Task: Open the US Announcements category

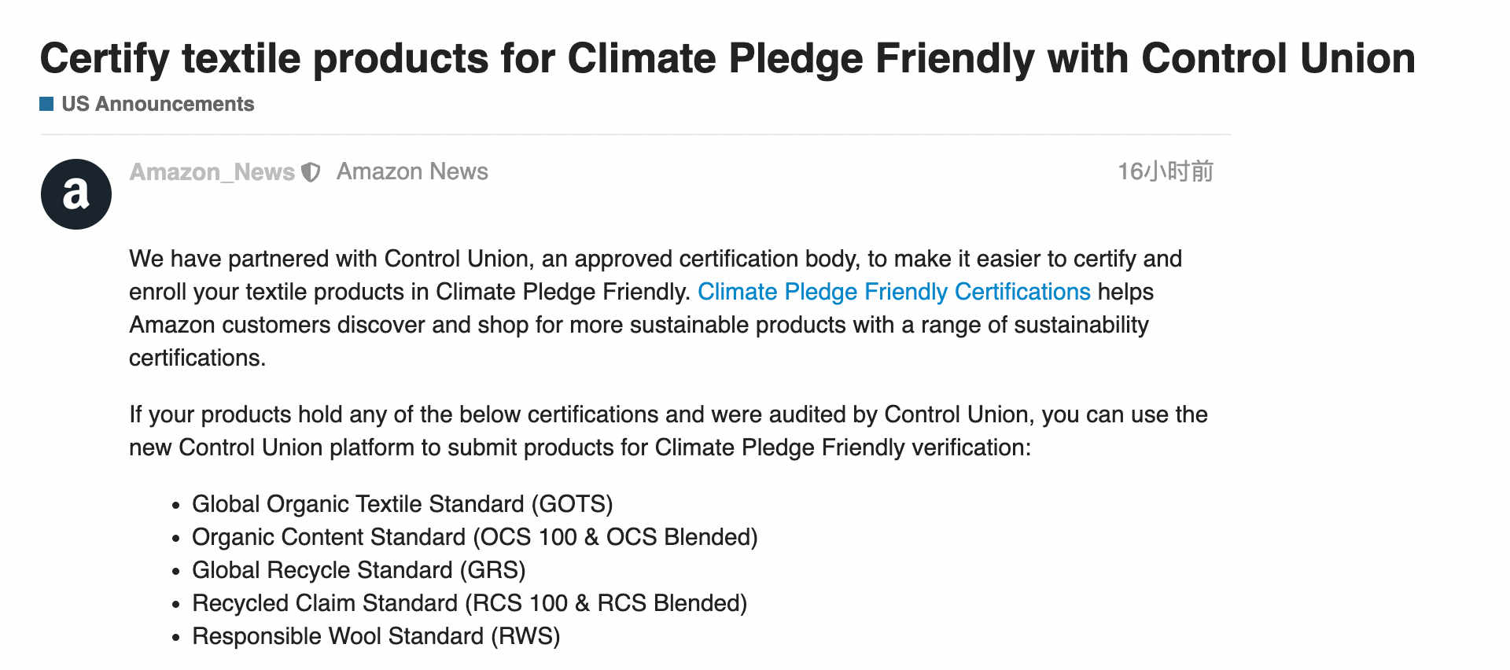Action: click(157, 104)
